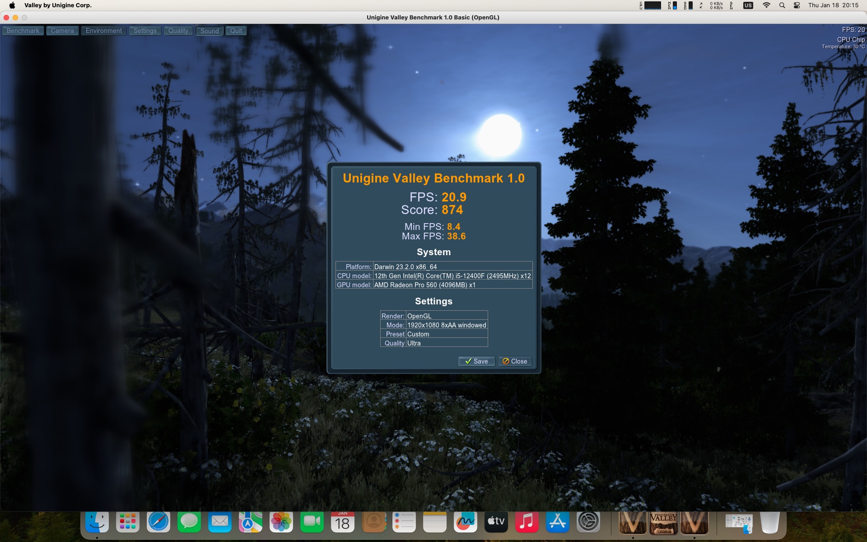Click the Quit button
Screen dimensions: 867x542
click(x=236, y=31)
